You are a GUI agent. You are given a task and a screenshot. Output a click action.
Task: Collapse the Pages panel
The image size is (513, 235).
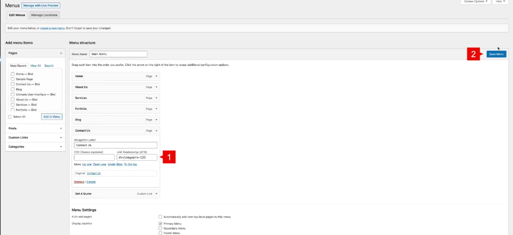tap(61, 53)
